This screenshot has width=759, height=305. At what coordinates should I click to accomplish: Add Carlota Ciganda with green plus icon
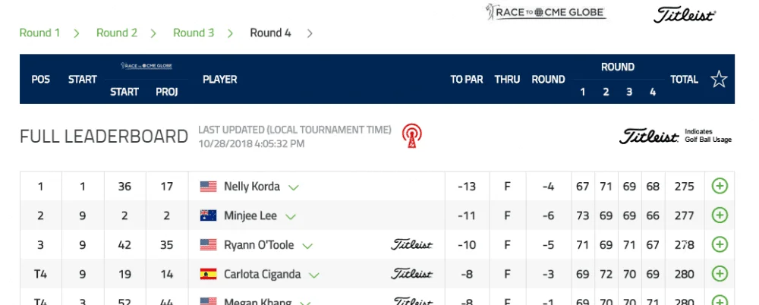(720, 274)
